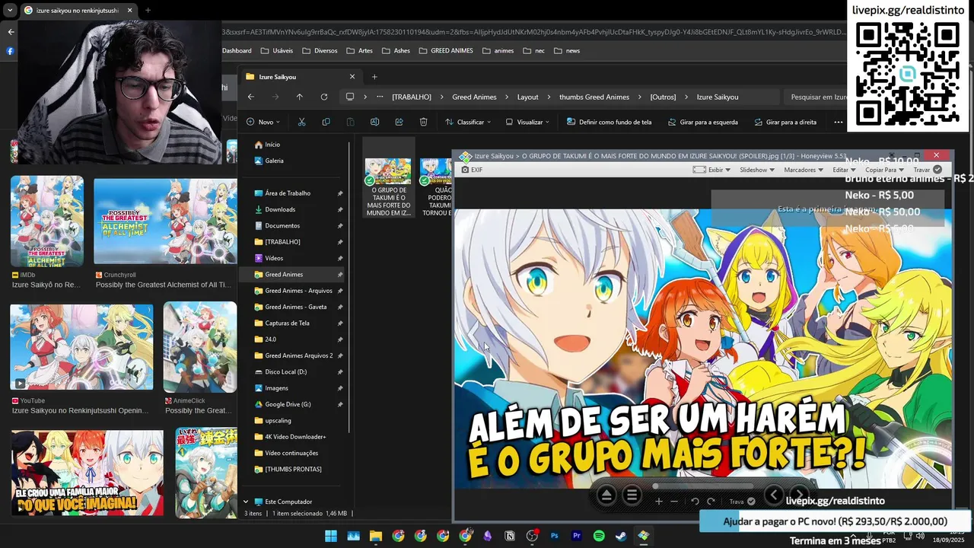Open Premiere Pro from the taskbar
The image size is (974, 548).
[577, 536]
